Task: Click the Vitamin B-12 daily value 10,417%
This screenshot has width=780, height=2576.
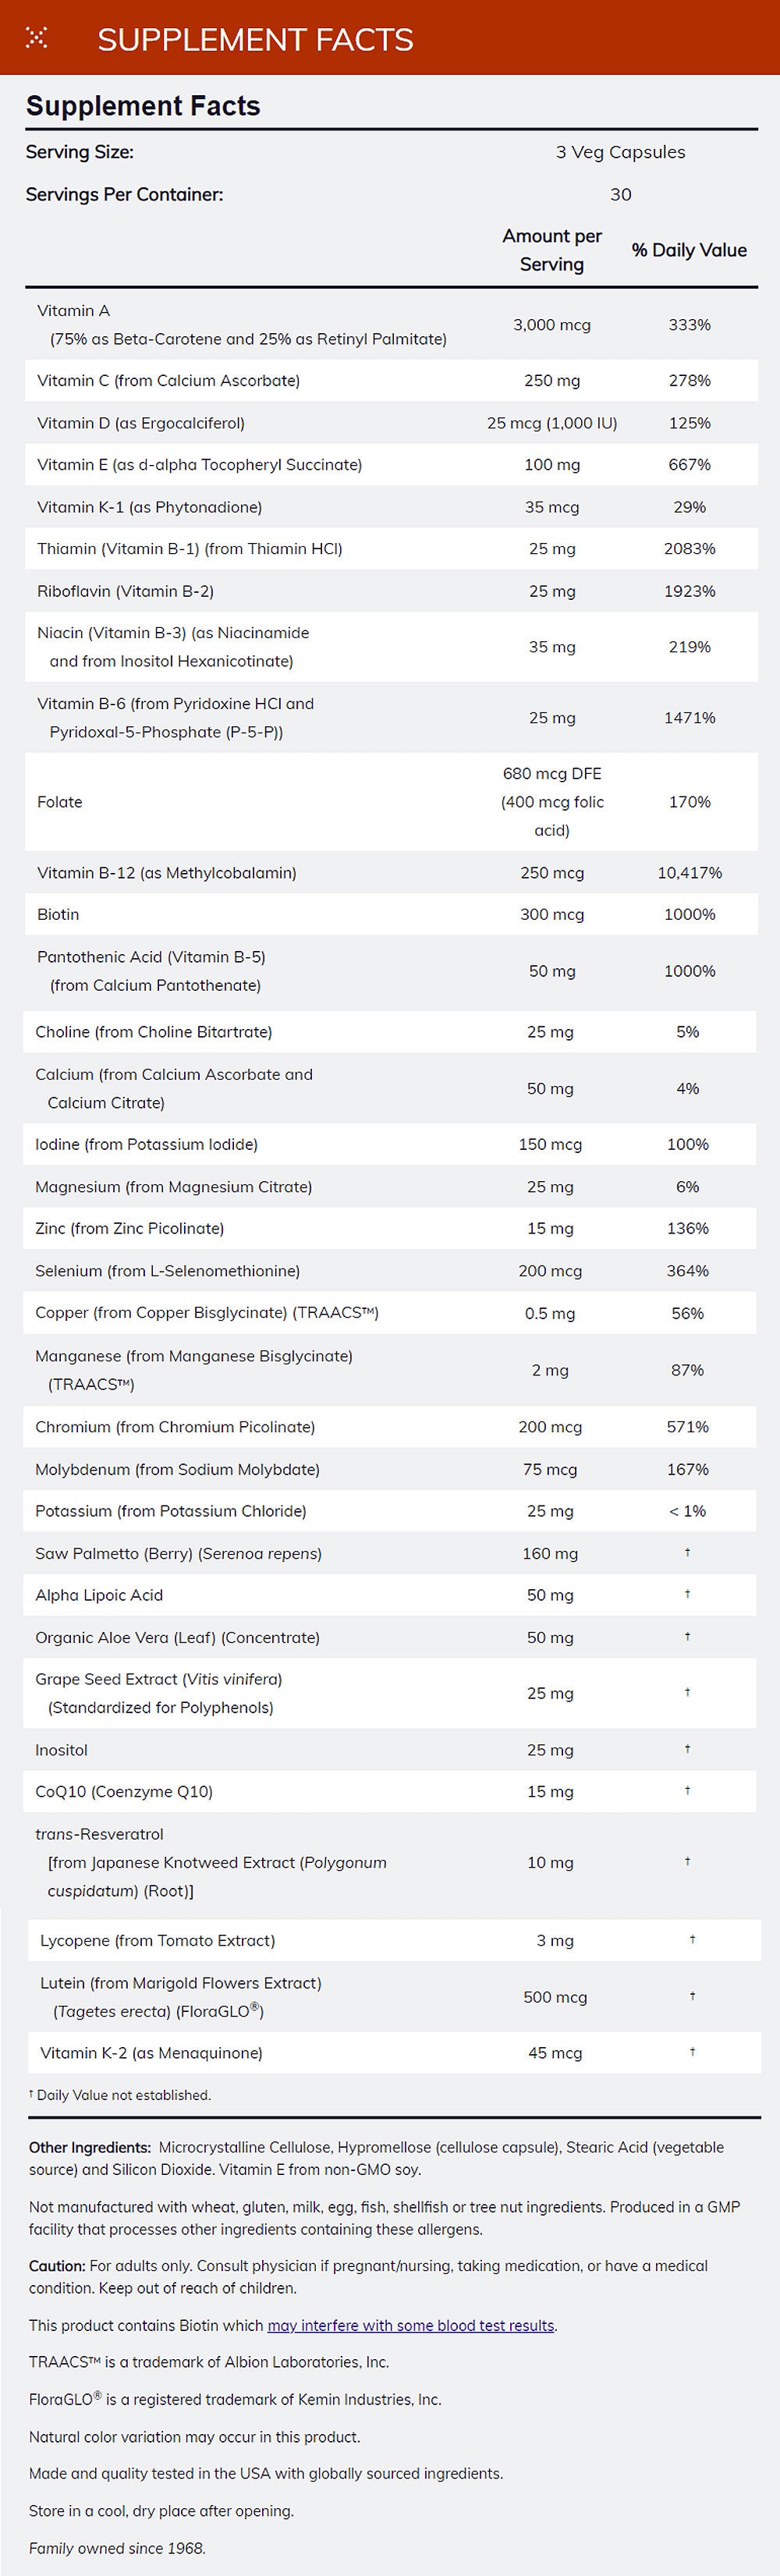Action: click(x=689, y=872)
